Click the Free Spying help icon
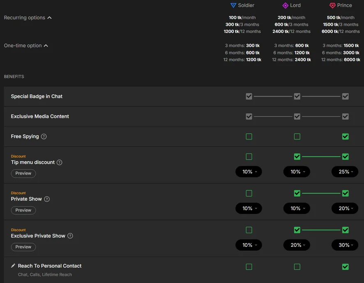364x283 pixels. (x=44, y=137)
